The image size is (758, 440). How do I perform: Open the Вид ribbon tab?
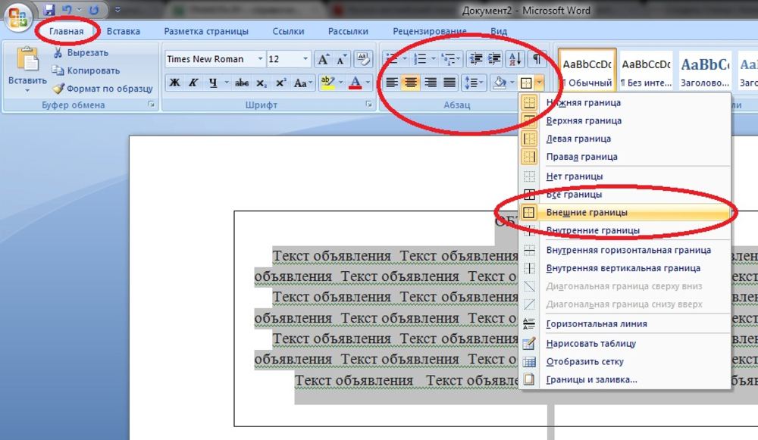499,31
